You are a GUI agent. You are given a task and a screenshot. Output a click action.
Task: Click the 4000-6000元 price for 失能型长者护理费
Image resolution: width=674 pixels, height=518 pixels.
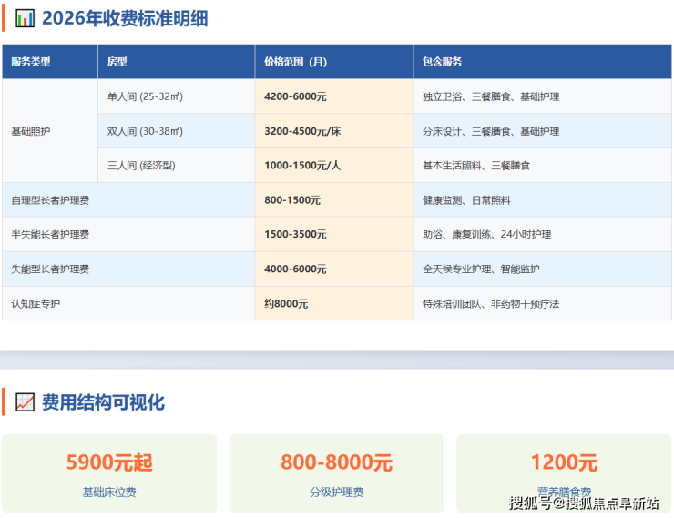[295, 269]
